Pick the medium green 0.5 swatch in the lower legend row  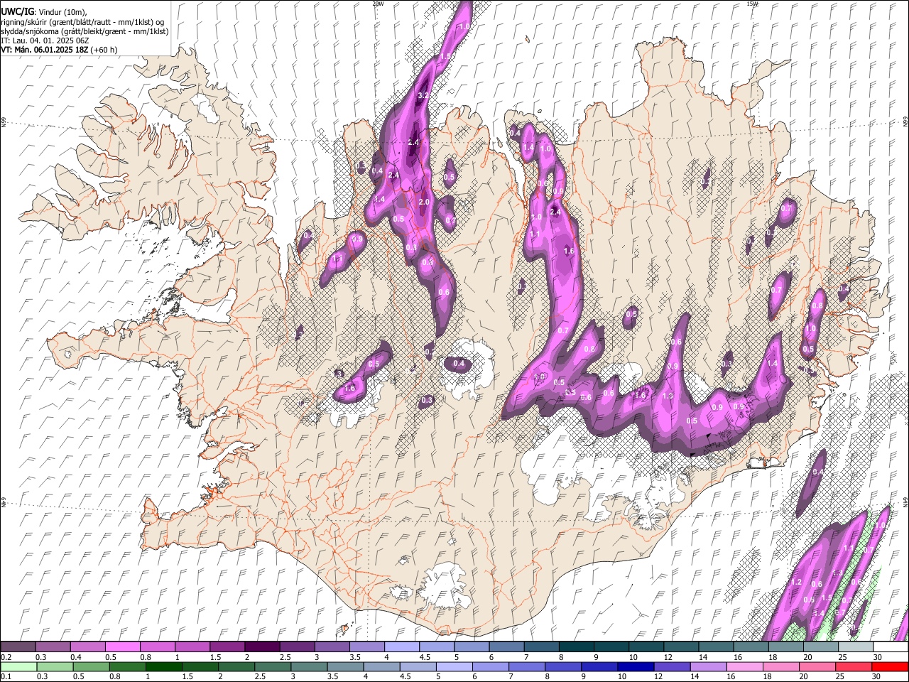(91, 666)
